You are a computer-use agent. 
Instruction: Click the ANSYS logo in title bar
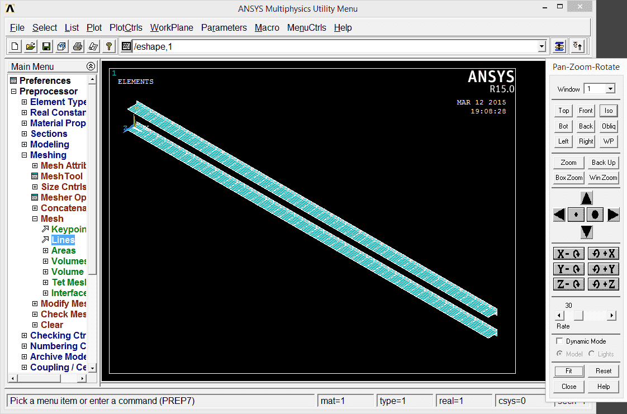(x=10, y=8)
